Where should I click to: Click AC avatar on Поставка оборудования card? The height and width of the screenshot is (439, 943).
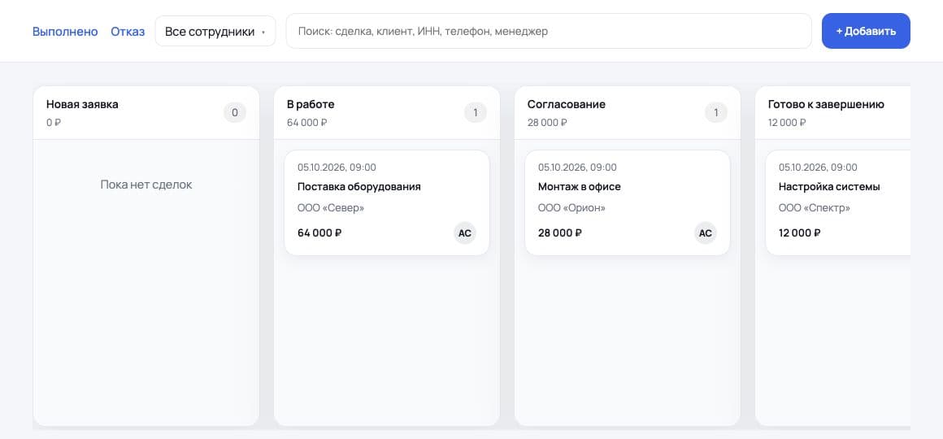pos(465,233)
